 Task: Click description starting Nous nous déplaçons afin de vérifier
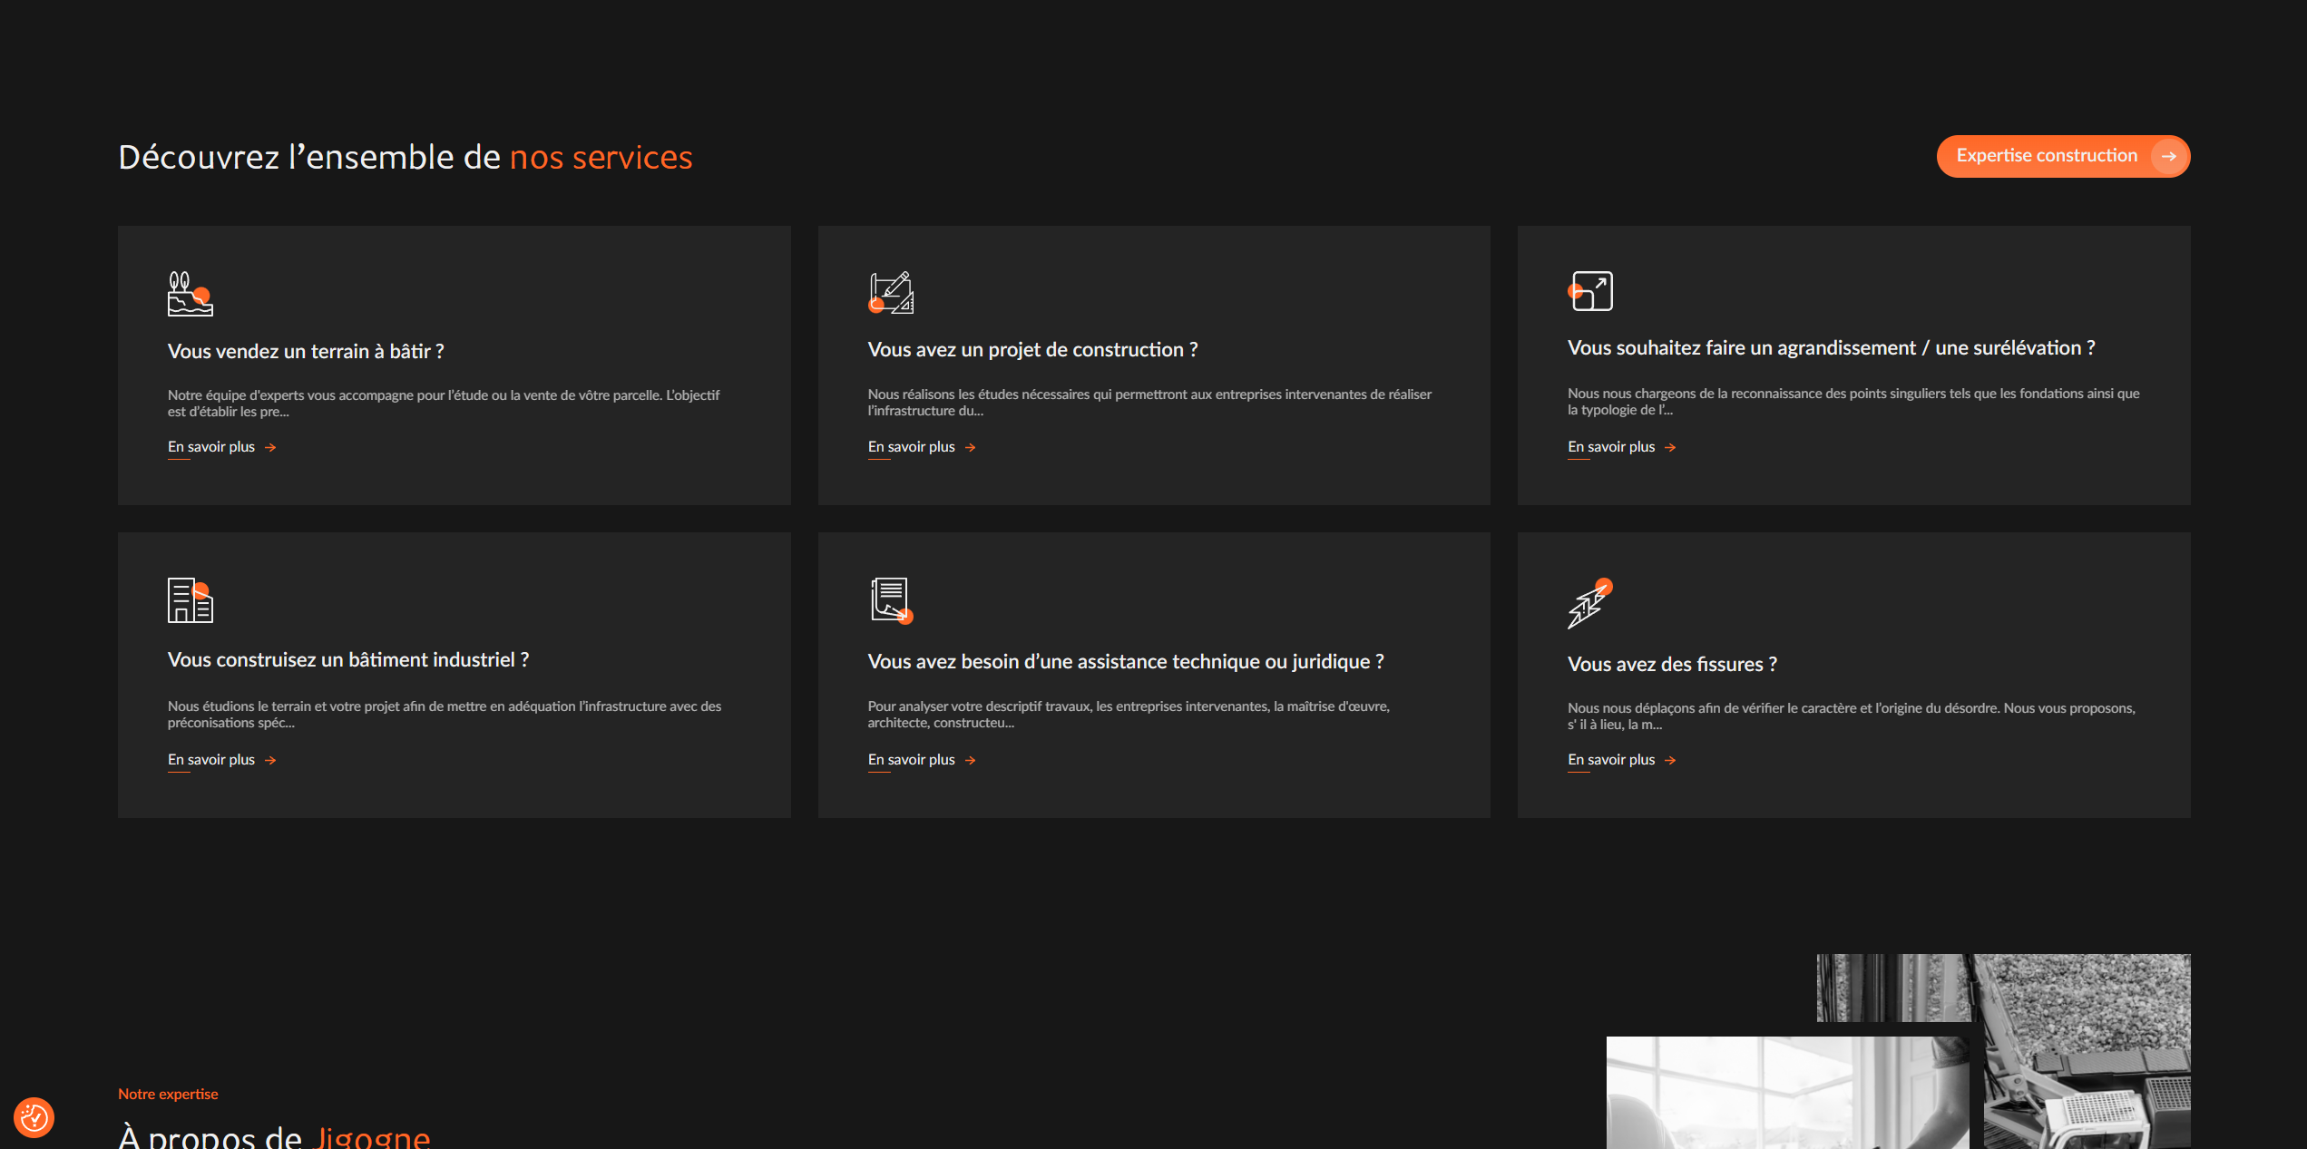[x=1852, y=716]
